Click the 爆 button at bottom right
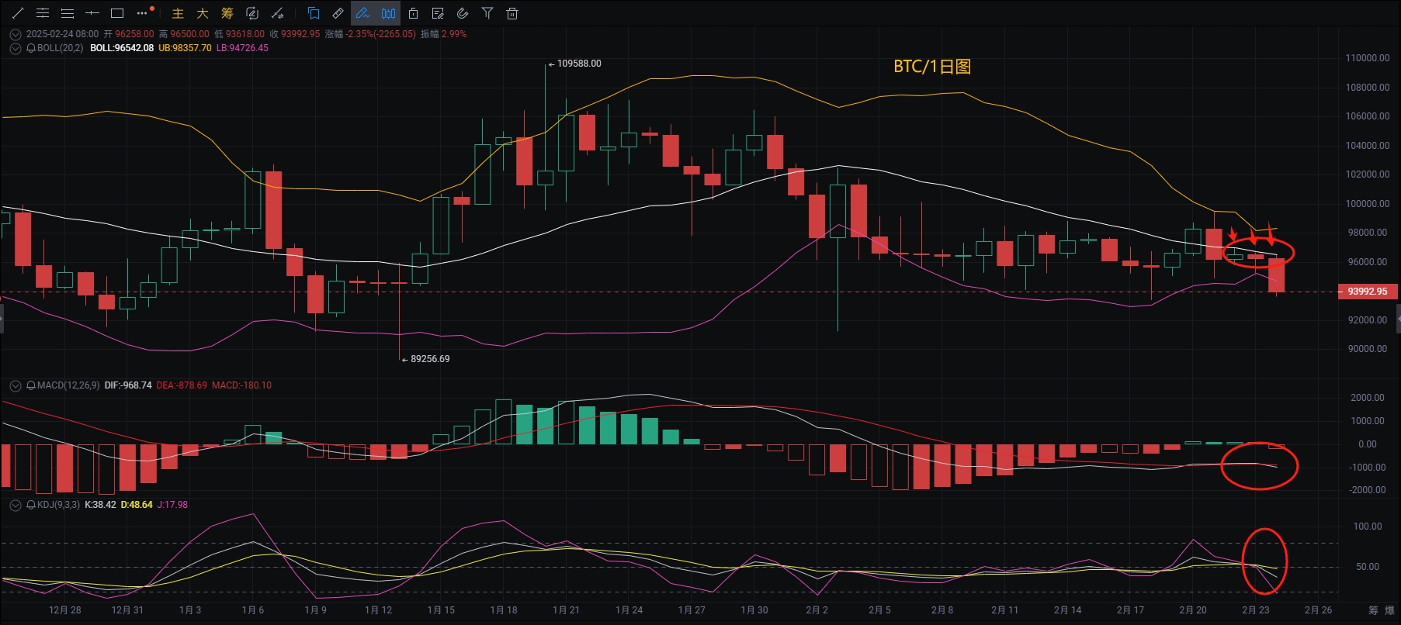1401x625 pixels. tap(1389, 610)
